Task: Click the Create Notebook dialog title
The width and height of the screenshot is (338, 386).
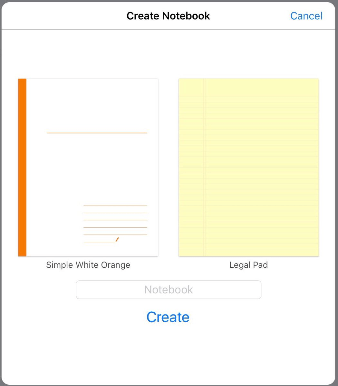Action: [168, 16]
